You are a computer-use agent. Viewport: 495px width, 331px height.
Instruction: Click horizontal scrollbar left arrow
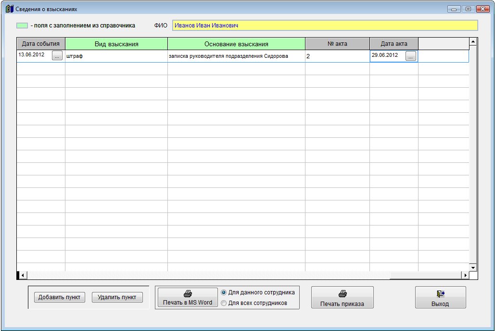(x=23, y=276)
